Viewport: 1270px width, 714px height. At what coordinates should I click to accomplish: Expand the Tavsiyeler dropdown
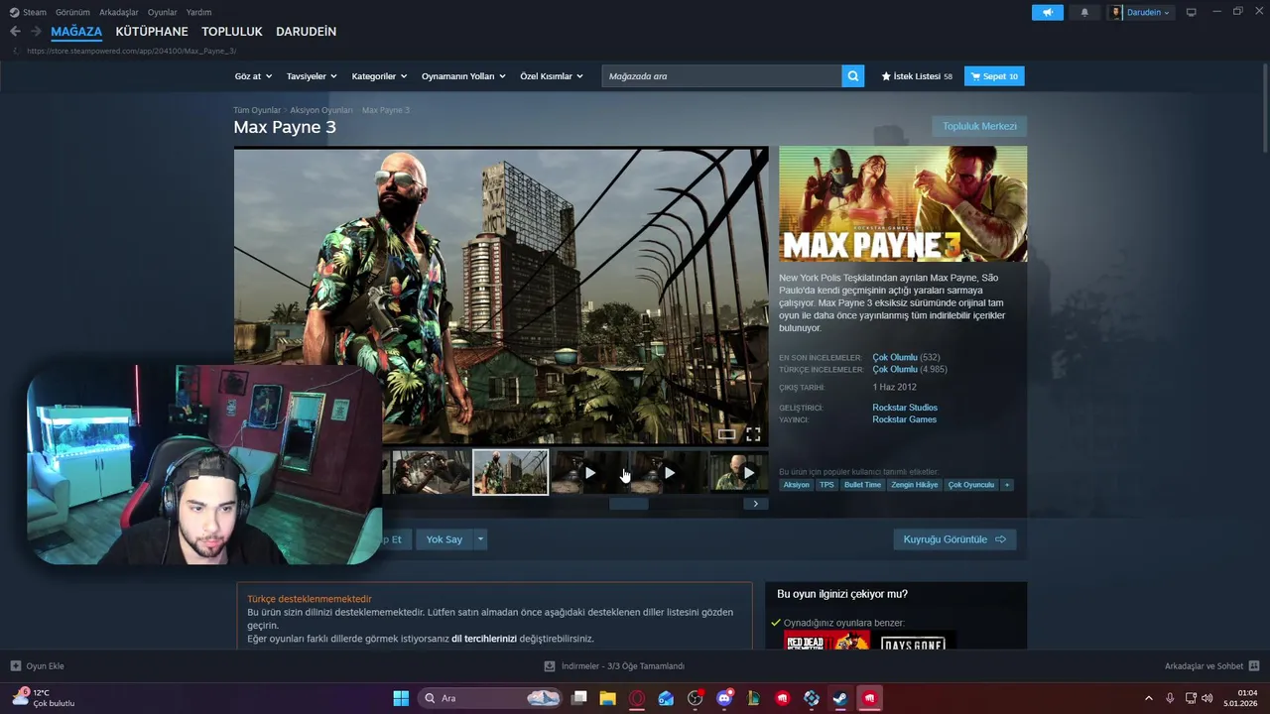pos(312,76)
